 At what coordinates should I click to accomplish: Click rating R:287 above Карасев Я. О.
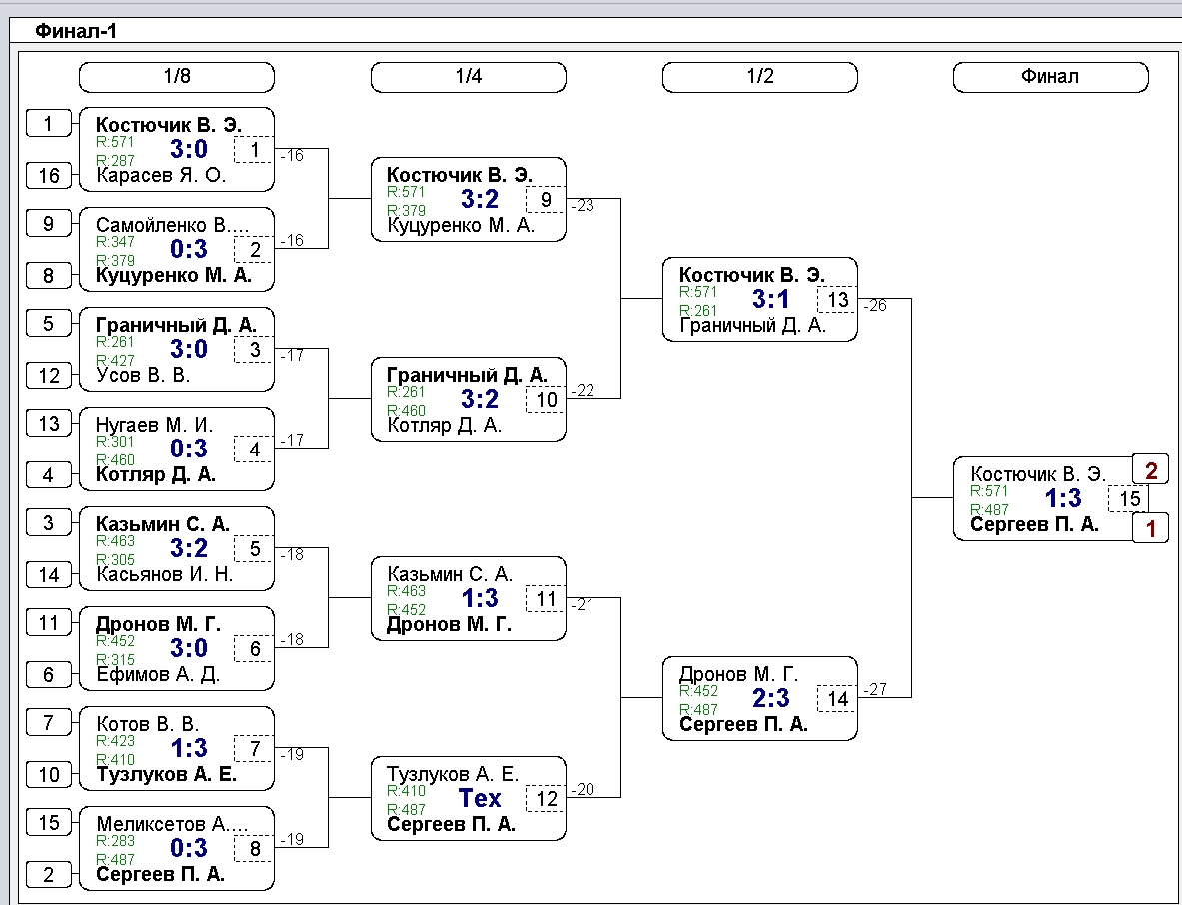(115, 160)
